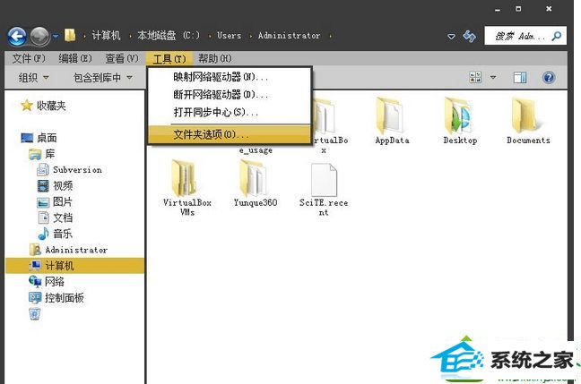Close the 工具(T) menu
The width and height of the screenshot is (581, 384).
[x=169, y=59]
